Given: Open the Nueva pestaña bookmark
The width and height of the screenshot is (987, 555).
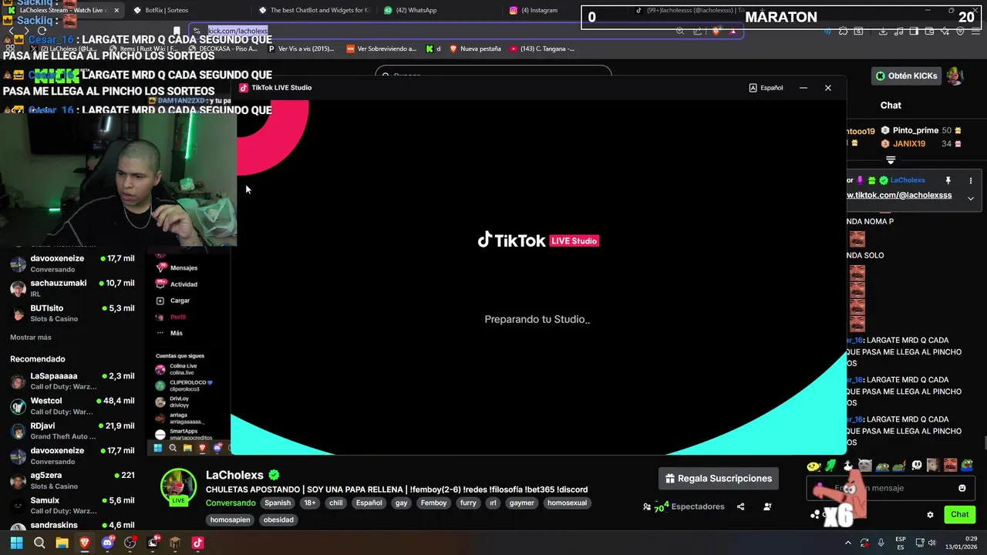Looking at the screenshot, I should pyautogui.click(x=475, y=49).
